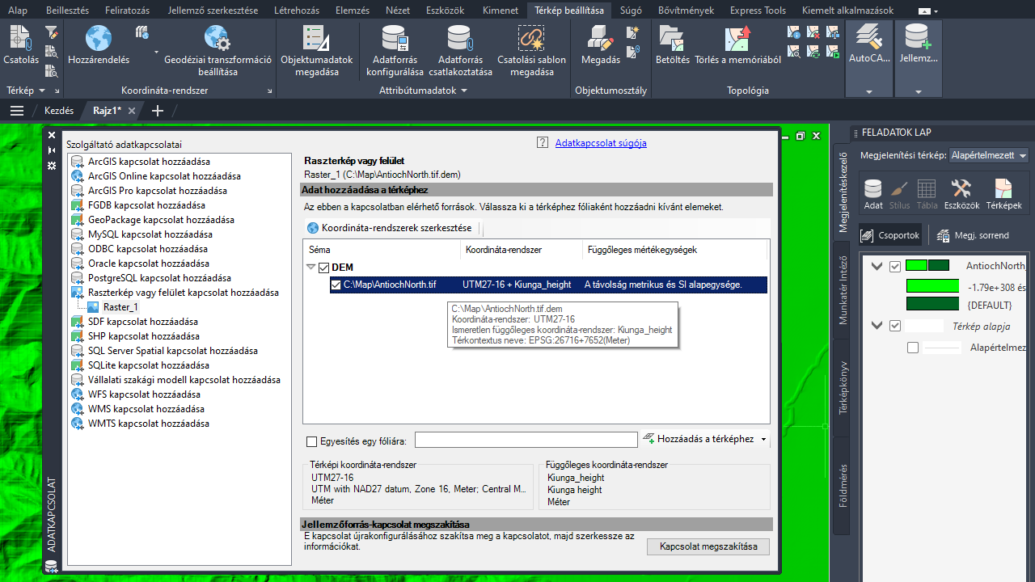Click the Csatolás ribbon icon
This screenshot has width=1035, height=582.
tap(20, 44)
